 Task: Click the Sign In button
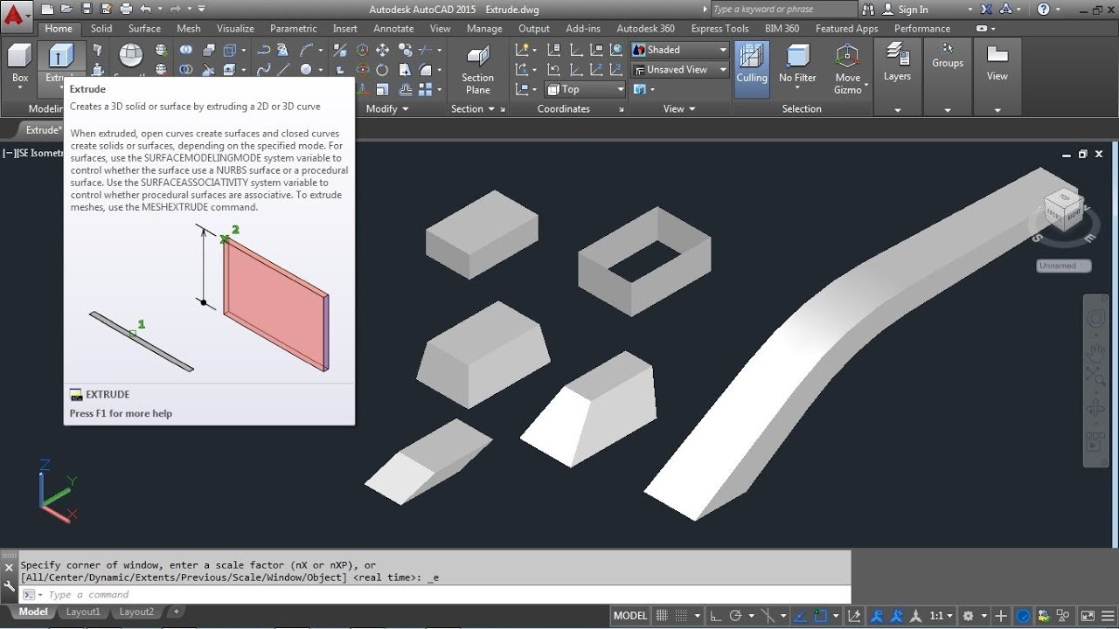tap(906, 10)
